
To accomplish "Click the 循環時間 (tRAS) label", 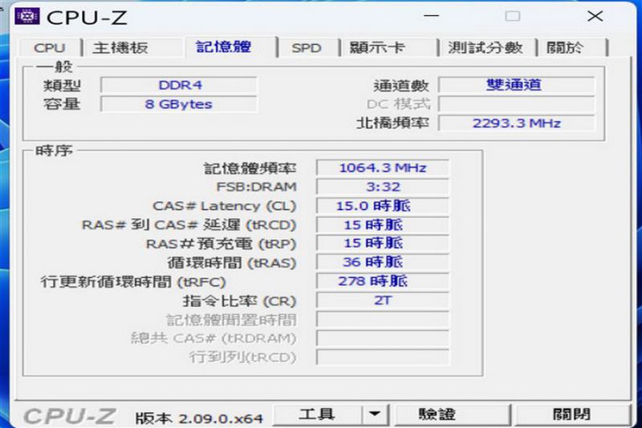I will (x=231, y=262).
